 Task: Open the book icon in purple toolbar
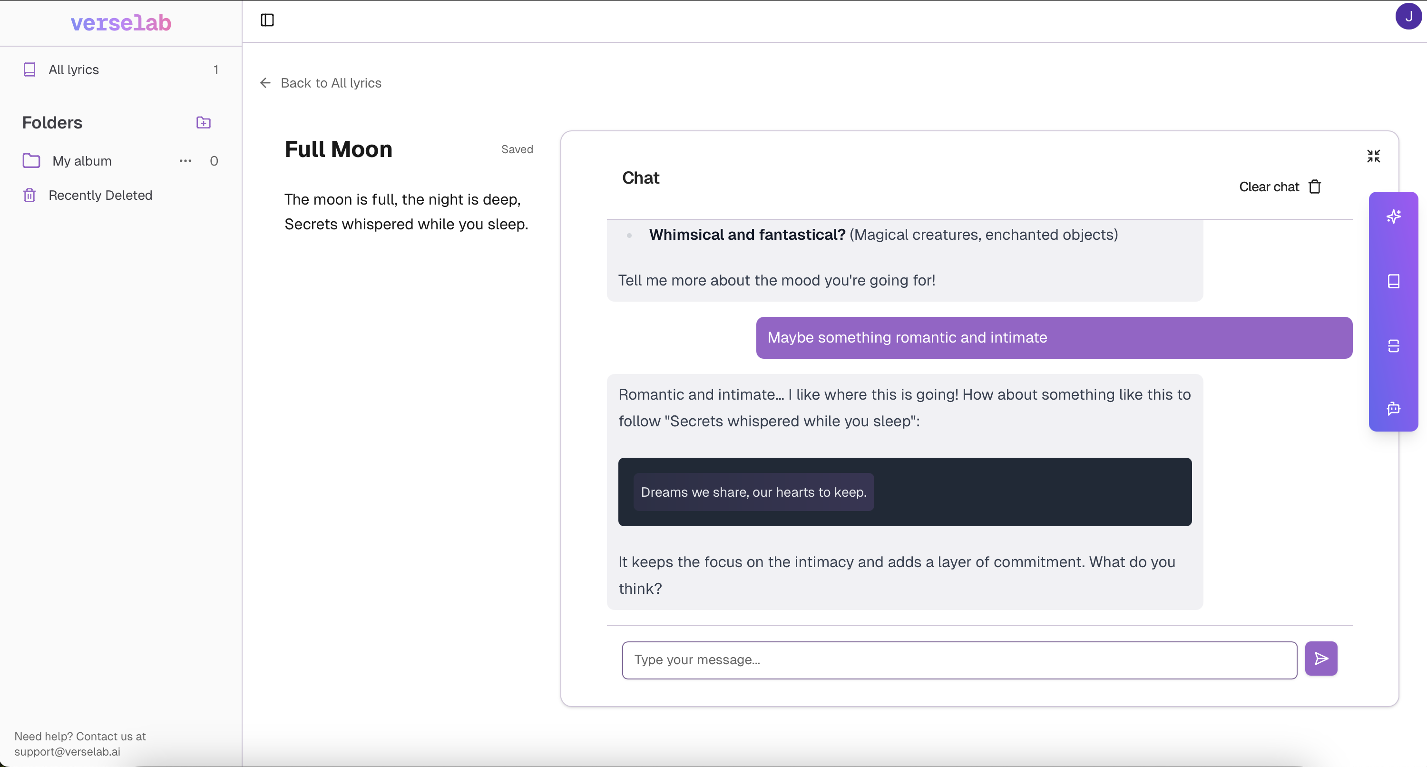pos(1393,281)
